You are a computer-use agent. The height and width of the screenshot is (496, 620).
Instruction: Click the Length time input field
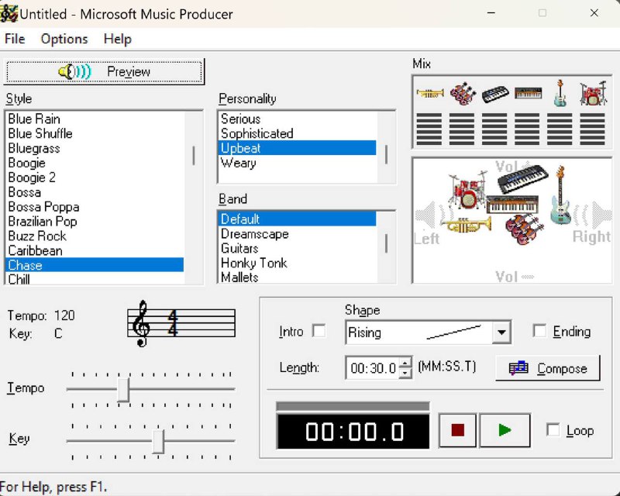point(373,368)
